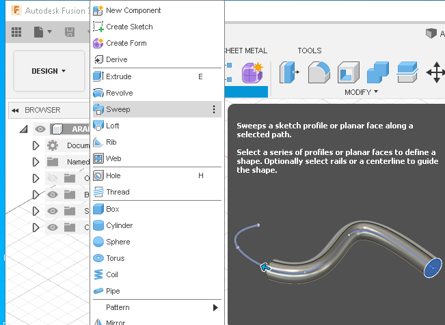
Task: Choose Mirror in the Create menu
Action: click(157, 322)
